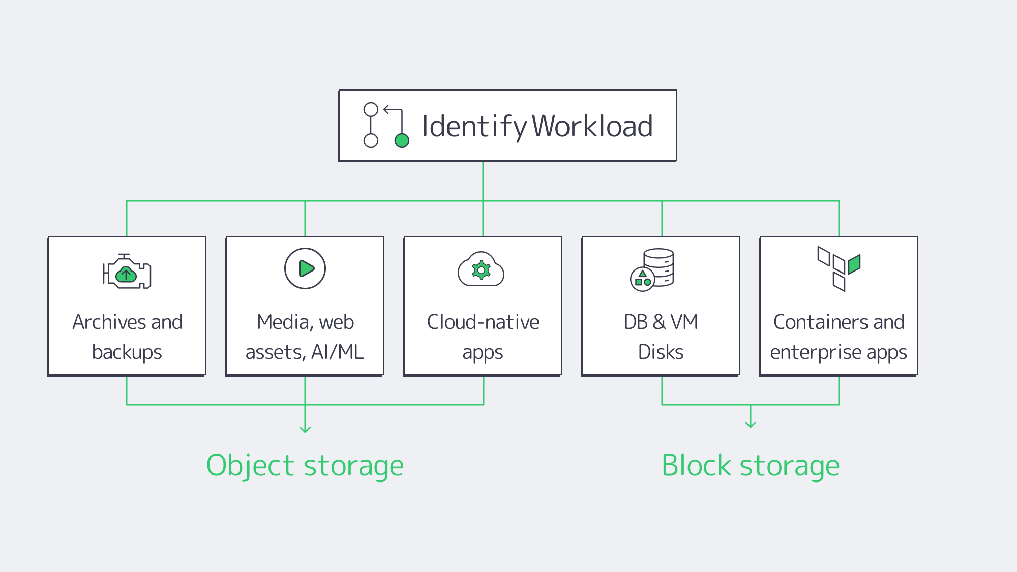Click the green play button icon
Screen dimensions: 1017x572
(305, 268)
